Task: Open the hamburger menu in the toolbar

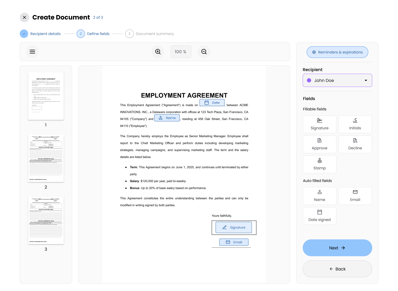Action: point(32,52)
